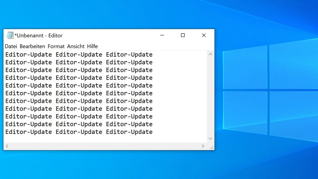This screenshot has width=318, height=179.
Task: Maximize the Editor window
Action: pyautogui.click(x=183, y=35)
